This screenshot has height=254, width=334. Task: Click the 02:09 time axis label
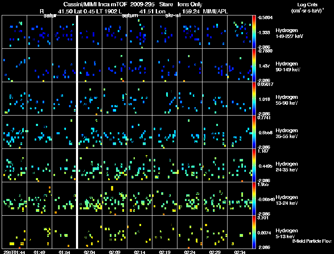click(114, 252)
